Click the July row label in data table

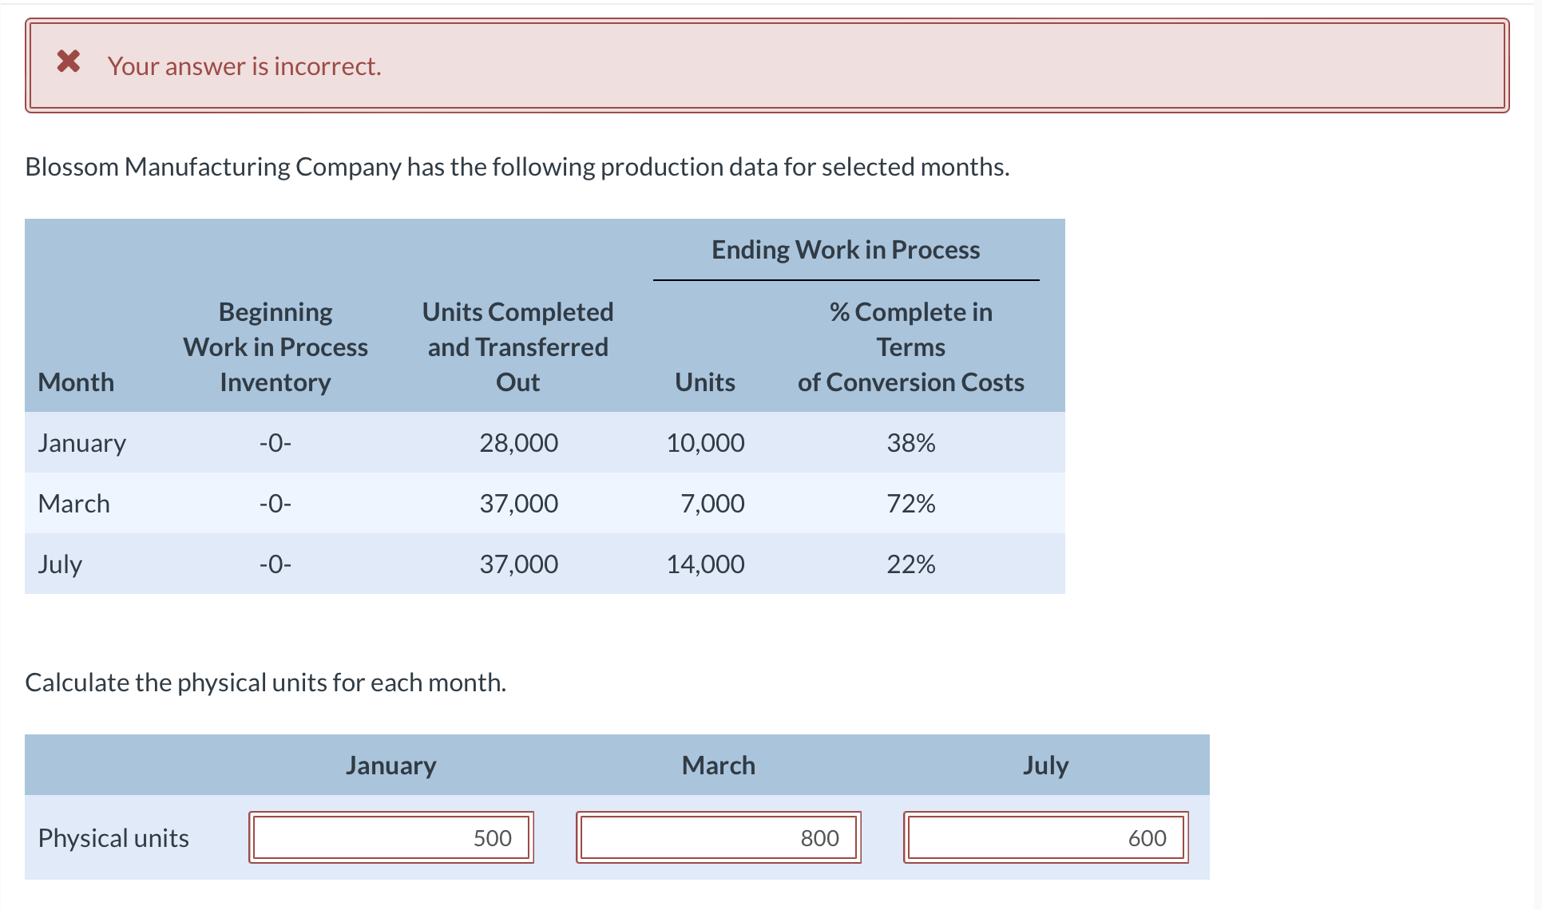click(x=60, y=564)
